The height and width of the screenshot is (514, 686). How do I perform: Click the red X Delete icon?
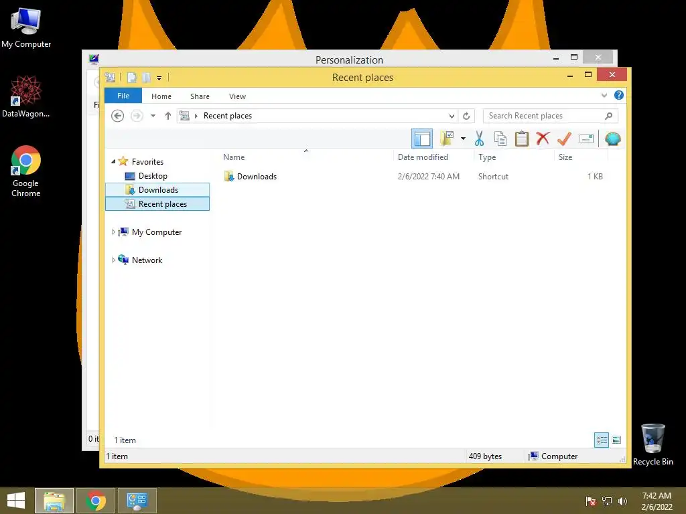[x=543, y=139]
